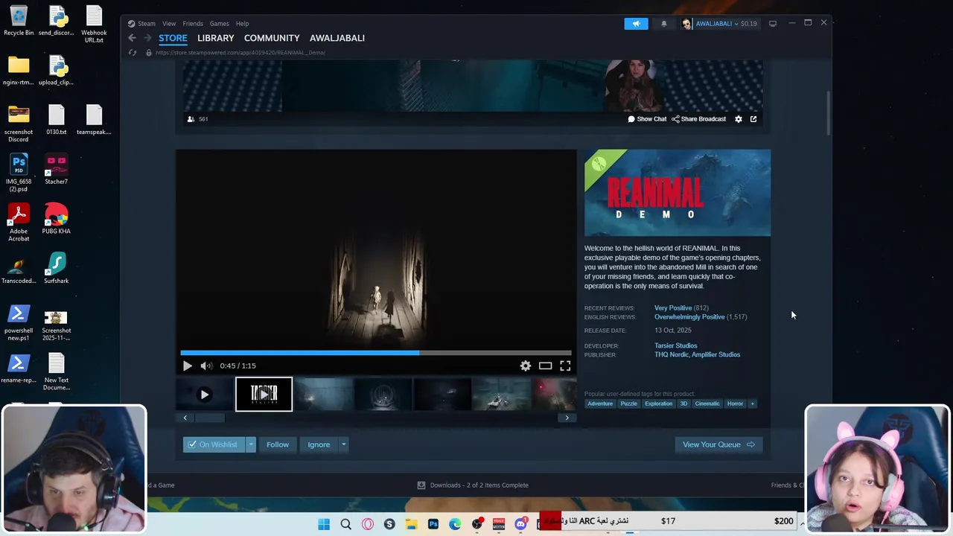Open the Puzzle tag
Image resolution: width=953 pixels, height=536 pixels.
coord(629,403)
